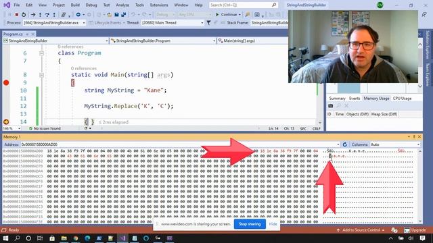Open the Process dropdown

coord(84,23)
